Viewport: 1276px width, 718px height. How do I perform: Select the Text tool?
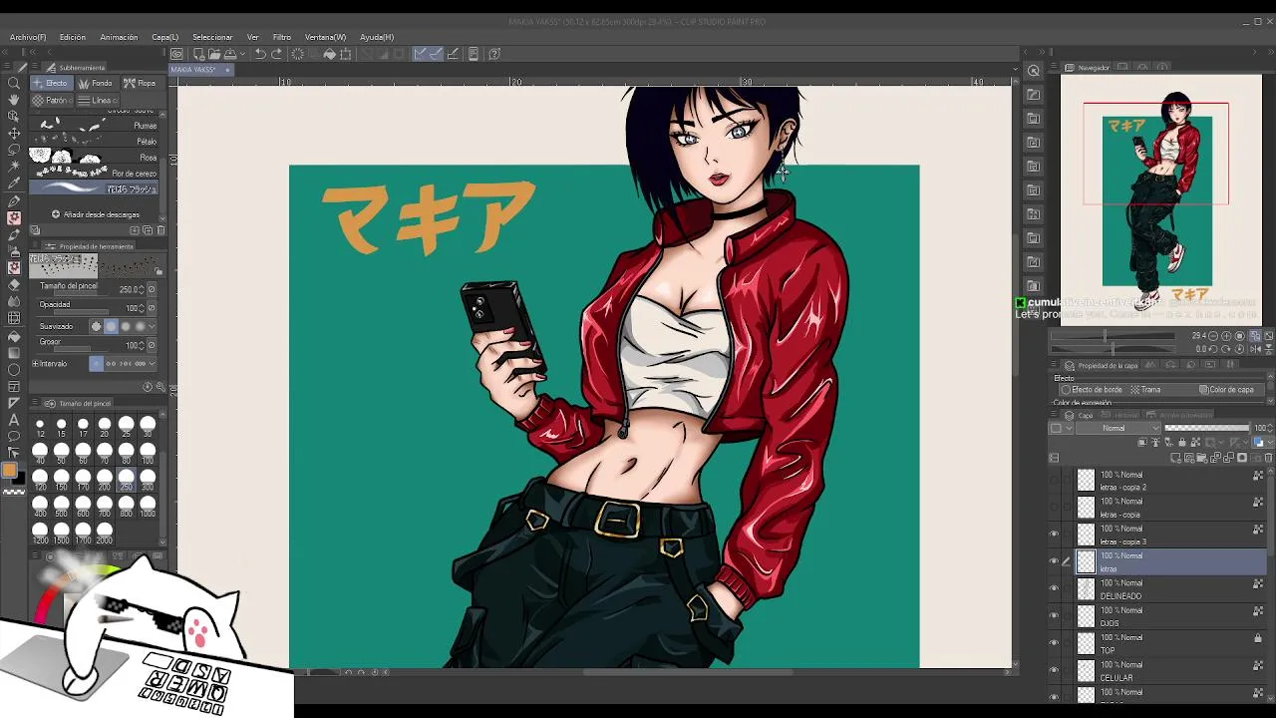pos(14,420)
